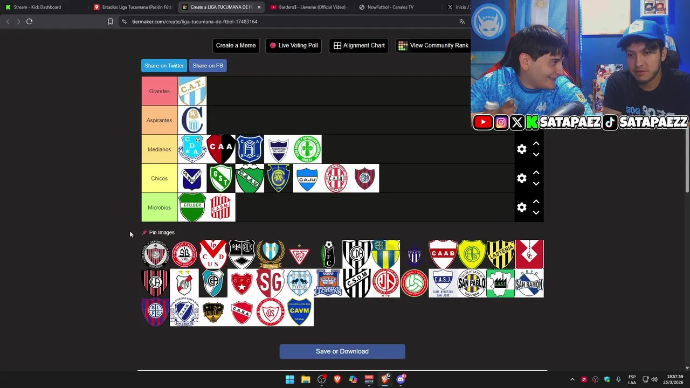
Task: Select the CAAB crest in image pool
Action: click(443, 254)
